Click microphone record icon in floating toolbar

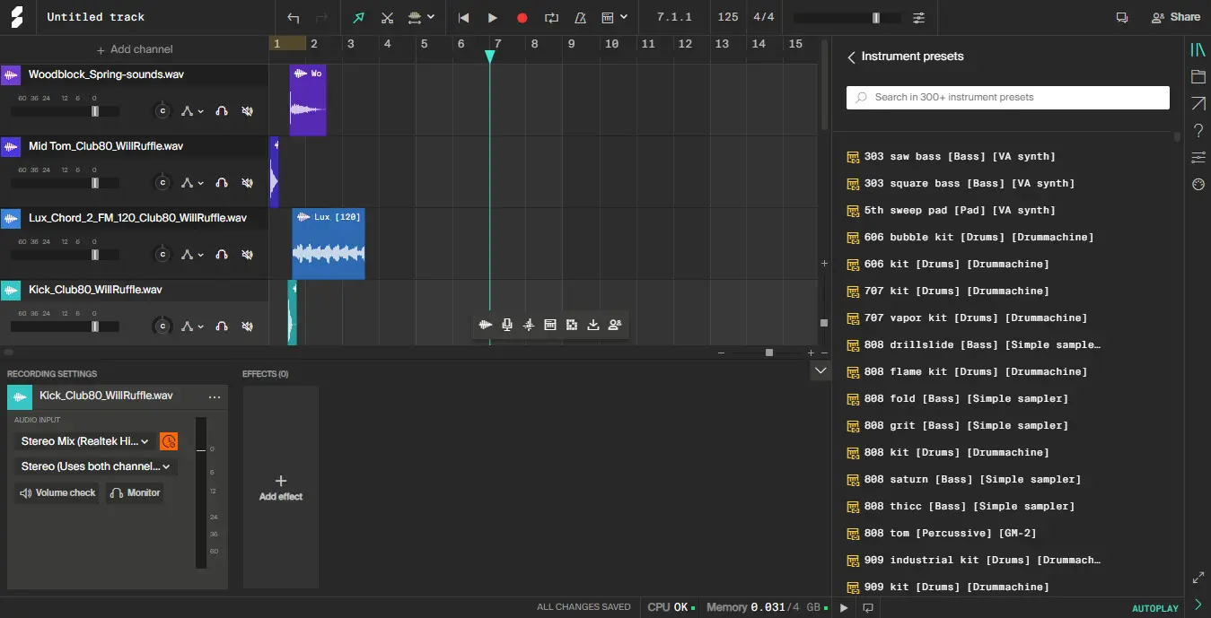(x=507, y=325)
